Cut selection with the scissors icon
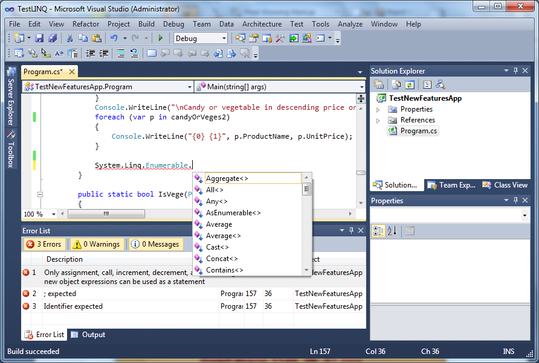Image resolution: width=539 pixels, height=363 pixels. (69, 38)
